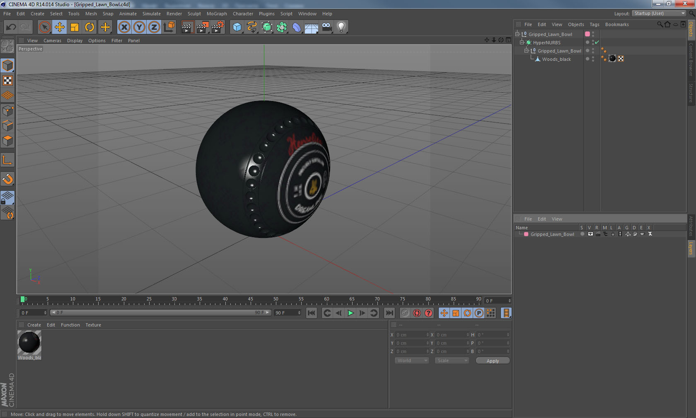Toggle Woods_black visibility dots
Screen dimensions: 696x418
tap(593, 59)
